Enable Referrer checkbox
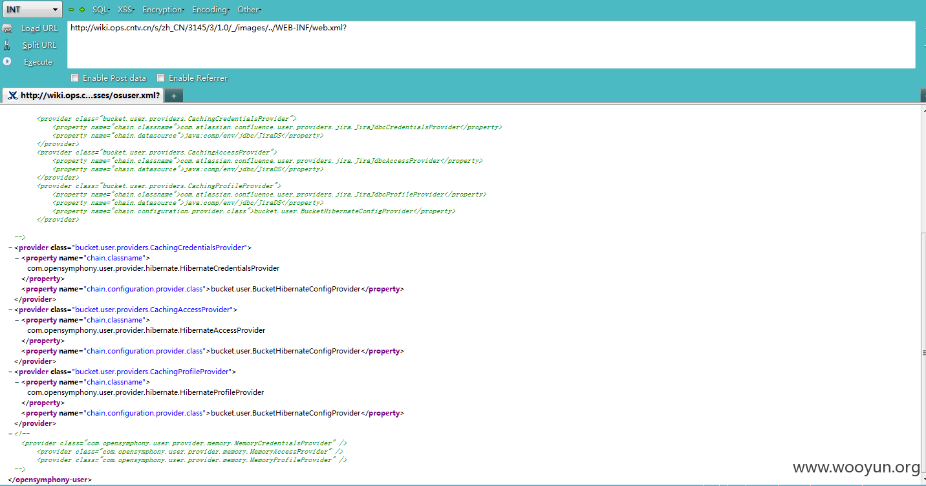 tap(161, 78)
